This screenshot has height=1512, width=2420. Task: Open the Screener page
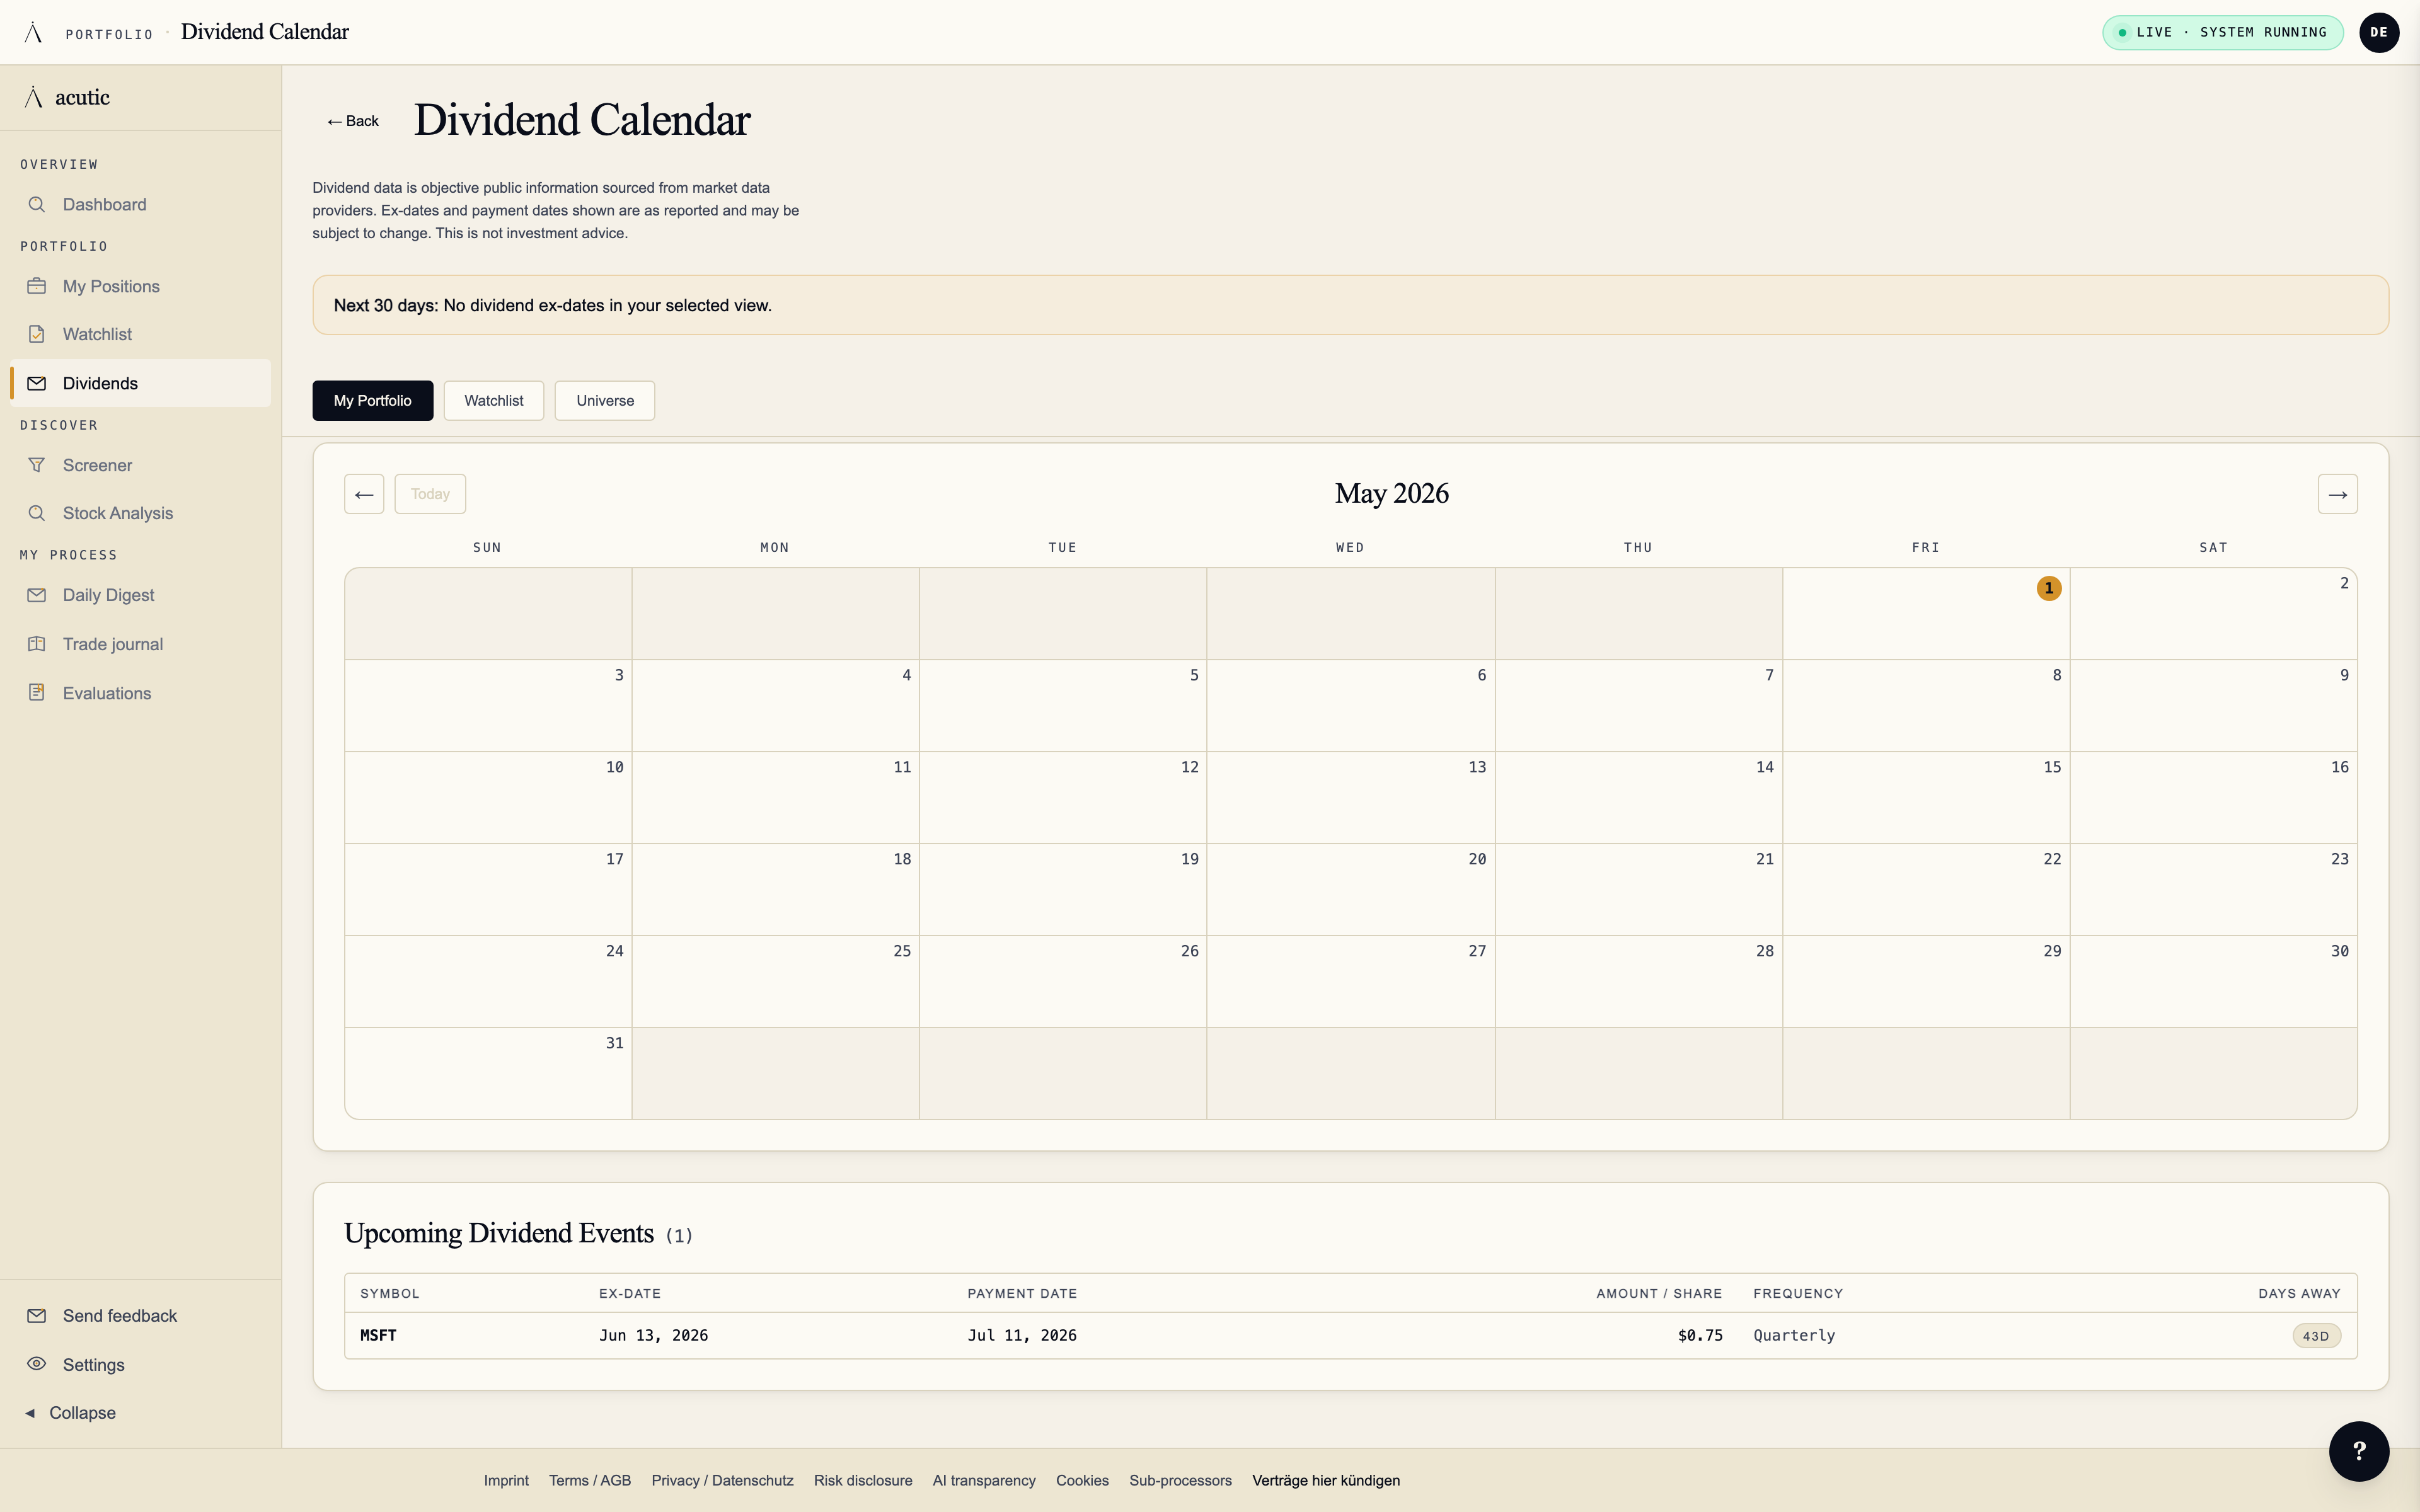140,465
